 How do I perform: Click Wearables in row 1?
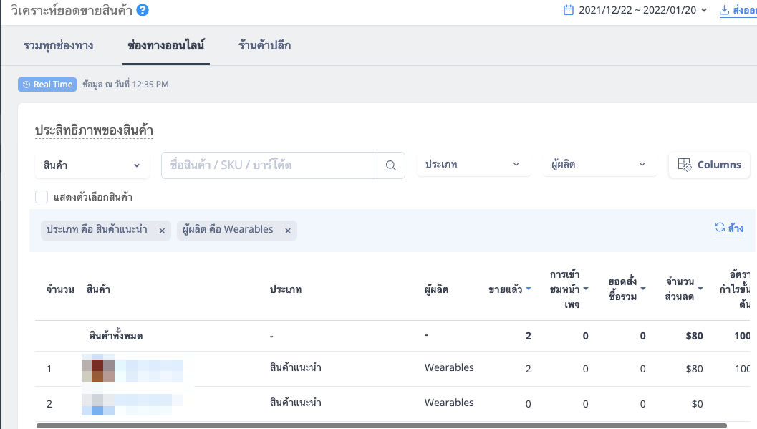[449, 367]
